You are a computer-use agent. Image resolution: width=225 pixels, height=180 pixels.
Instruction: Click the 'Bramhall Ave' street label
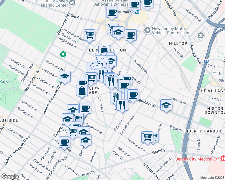pos(42,165)
